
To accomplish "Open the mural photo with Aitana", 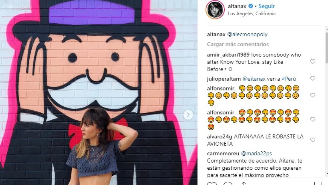I will [99, 92].
